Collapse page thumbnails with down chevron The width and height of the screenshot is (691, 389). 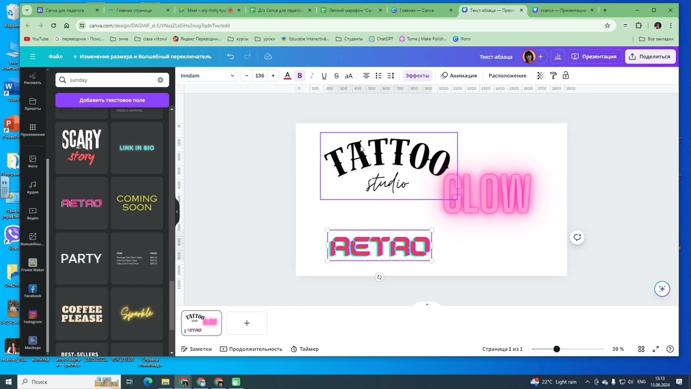point(427,304)
